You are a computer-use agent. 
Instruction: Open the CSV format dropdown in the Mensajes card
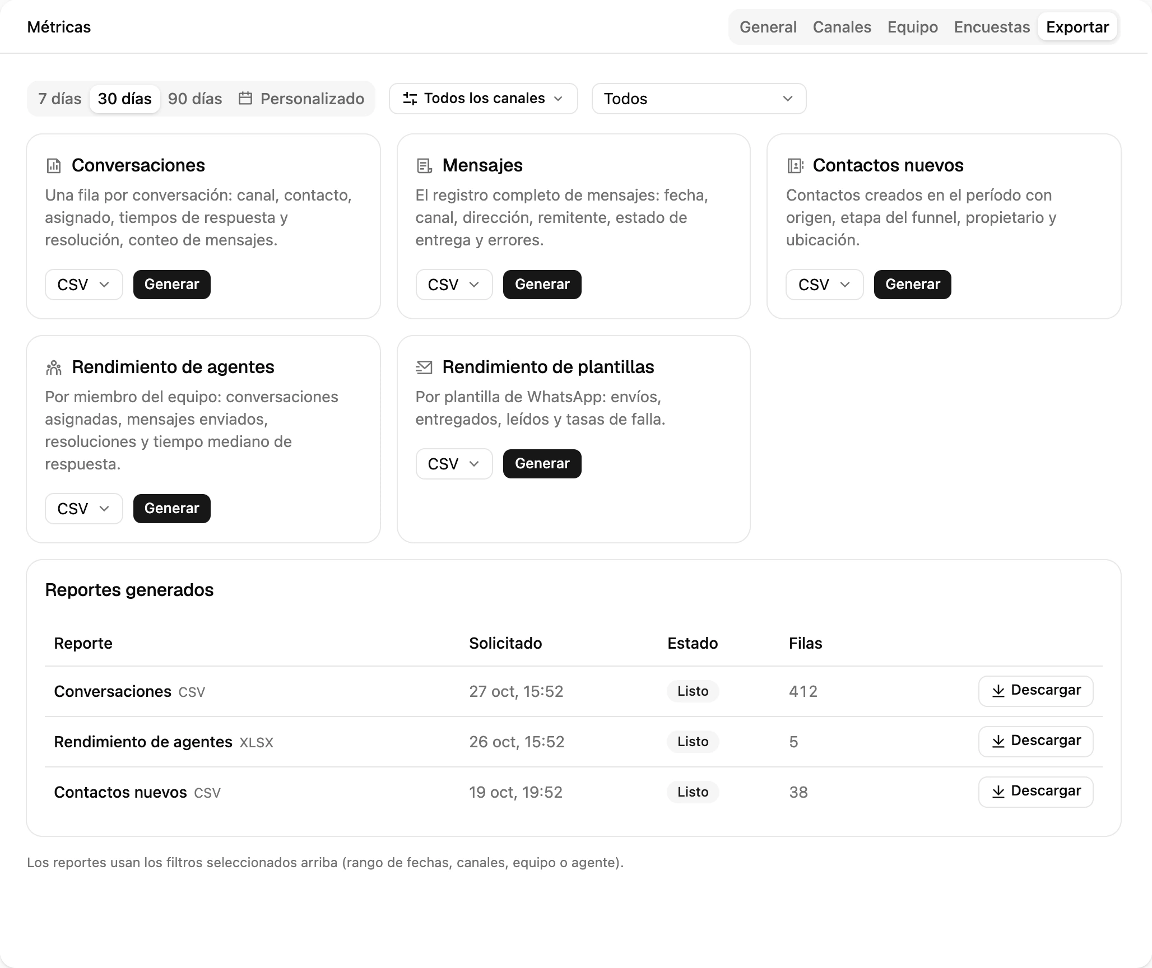(454, 285)
